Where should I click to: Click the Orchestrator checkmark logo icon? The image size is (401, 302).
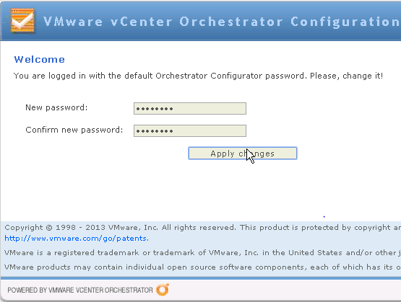pos(22,21)
